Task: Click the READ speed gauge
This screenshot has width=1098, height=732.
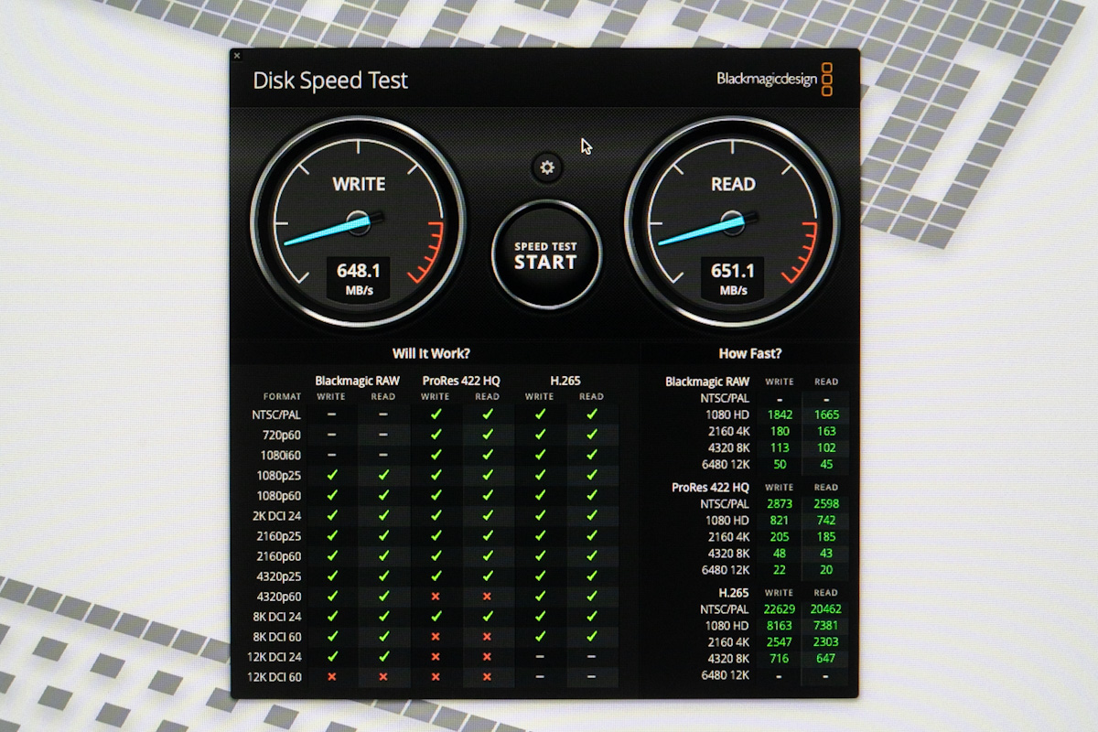Action: (x=732, y=222)
